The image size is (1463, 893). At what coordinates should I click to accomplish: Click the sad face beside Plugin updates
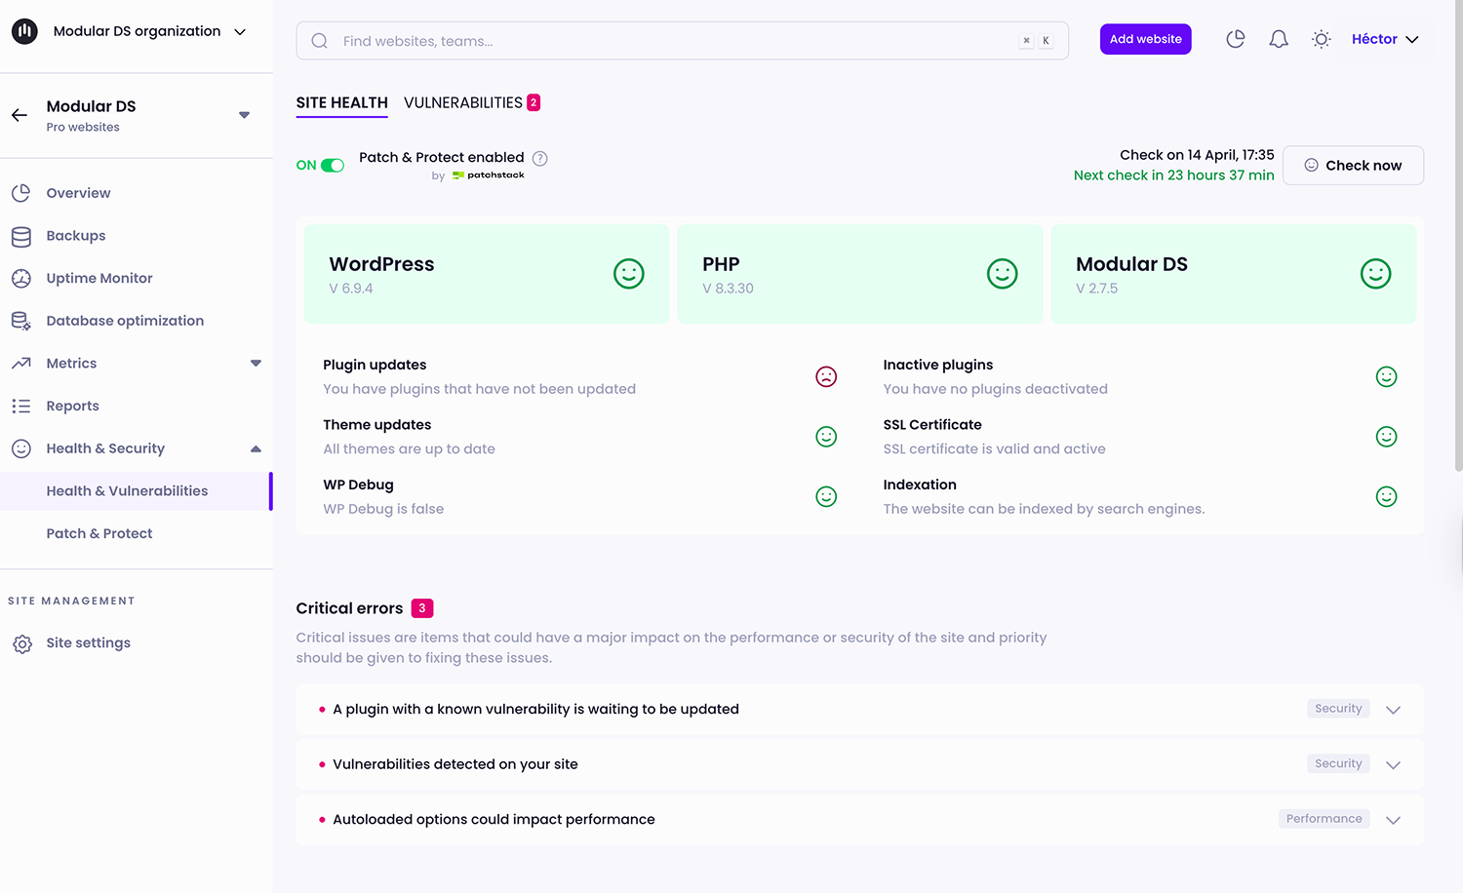click(x=826, y=376)
